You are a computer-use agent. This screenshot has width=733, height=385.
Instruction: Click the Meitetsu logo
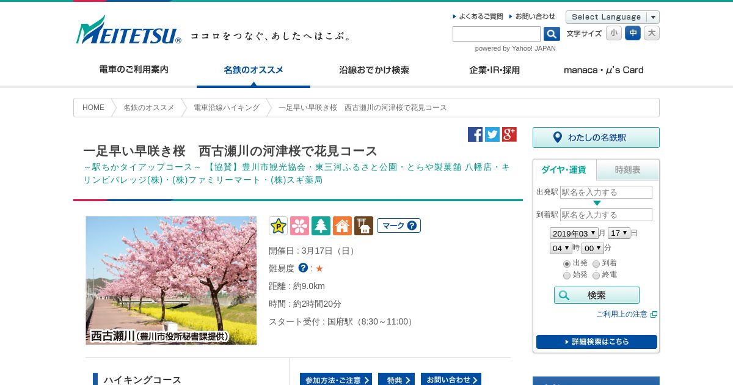(128, 30)
